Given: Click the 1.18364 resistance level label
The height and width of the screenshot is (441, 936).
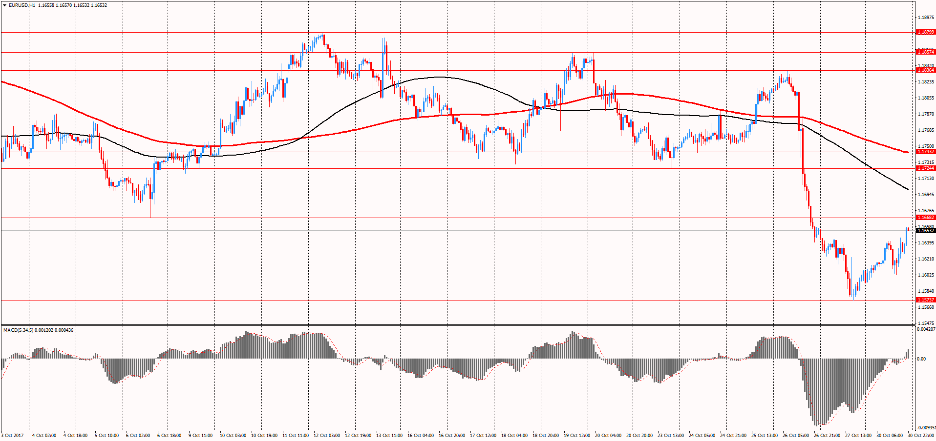Looking at the screenshot, I should (x=925, y=70).
